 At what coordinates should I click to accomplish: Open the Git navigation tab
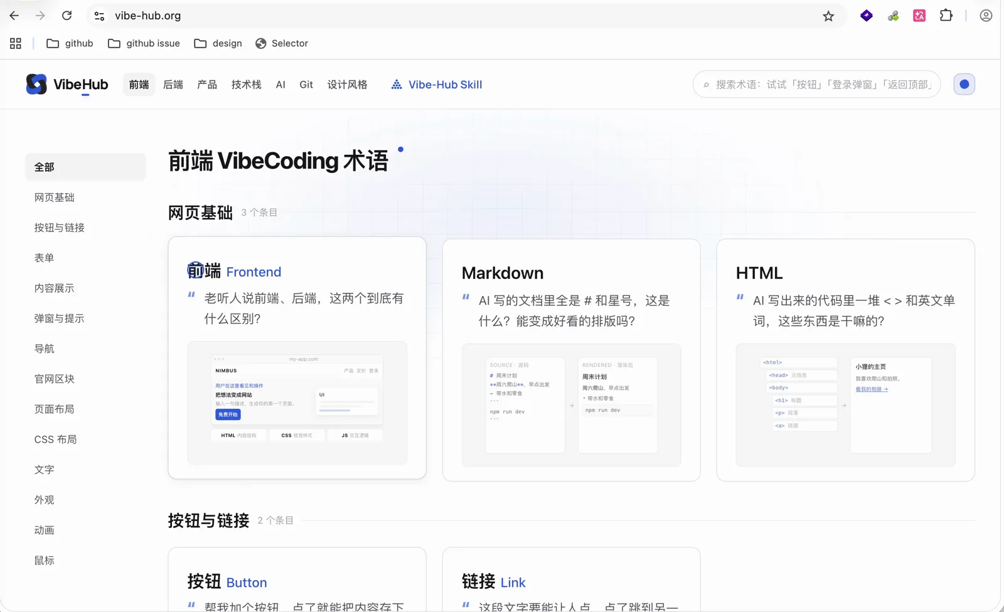click(306, 85)
